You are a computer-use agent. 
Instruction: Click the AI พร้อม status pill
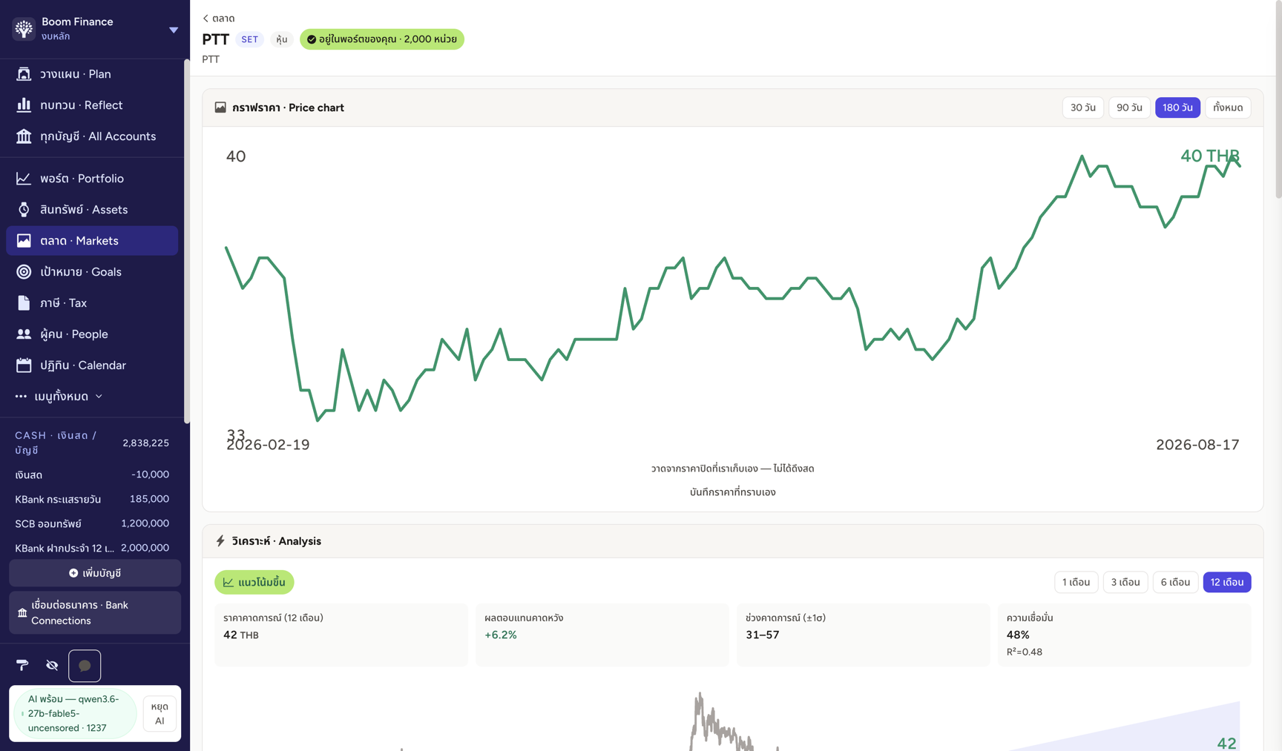click(76, 713)
